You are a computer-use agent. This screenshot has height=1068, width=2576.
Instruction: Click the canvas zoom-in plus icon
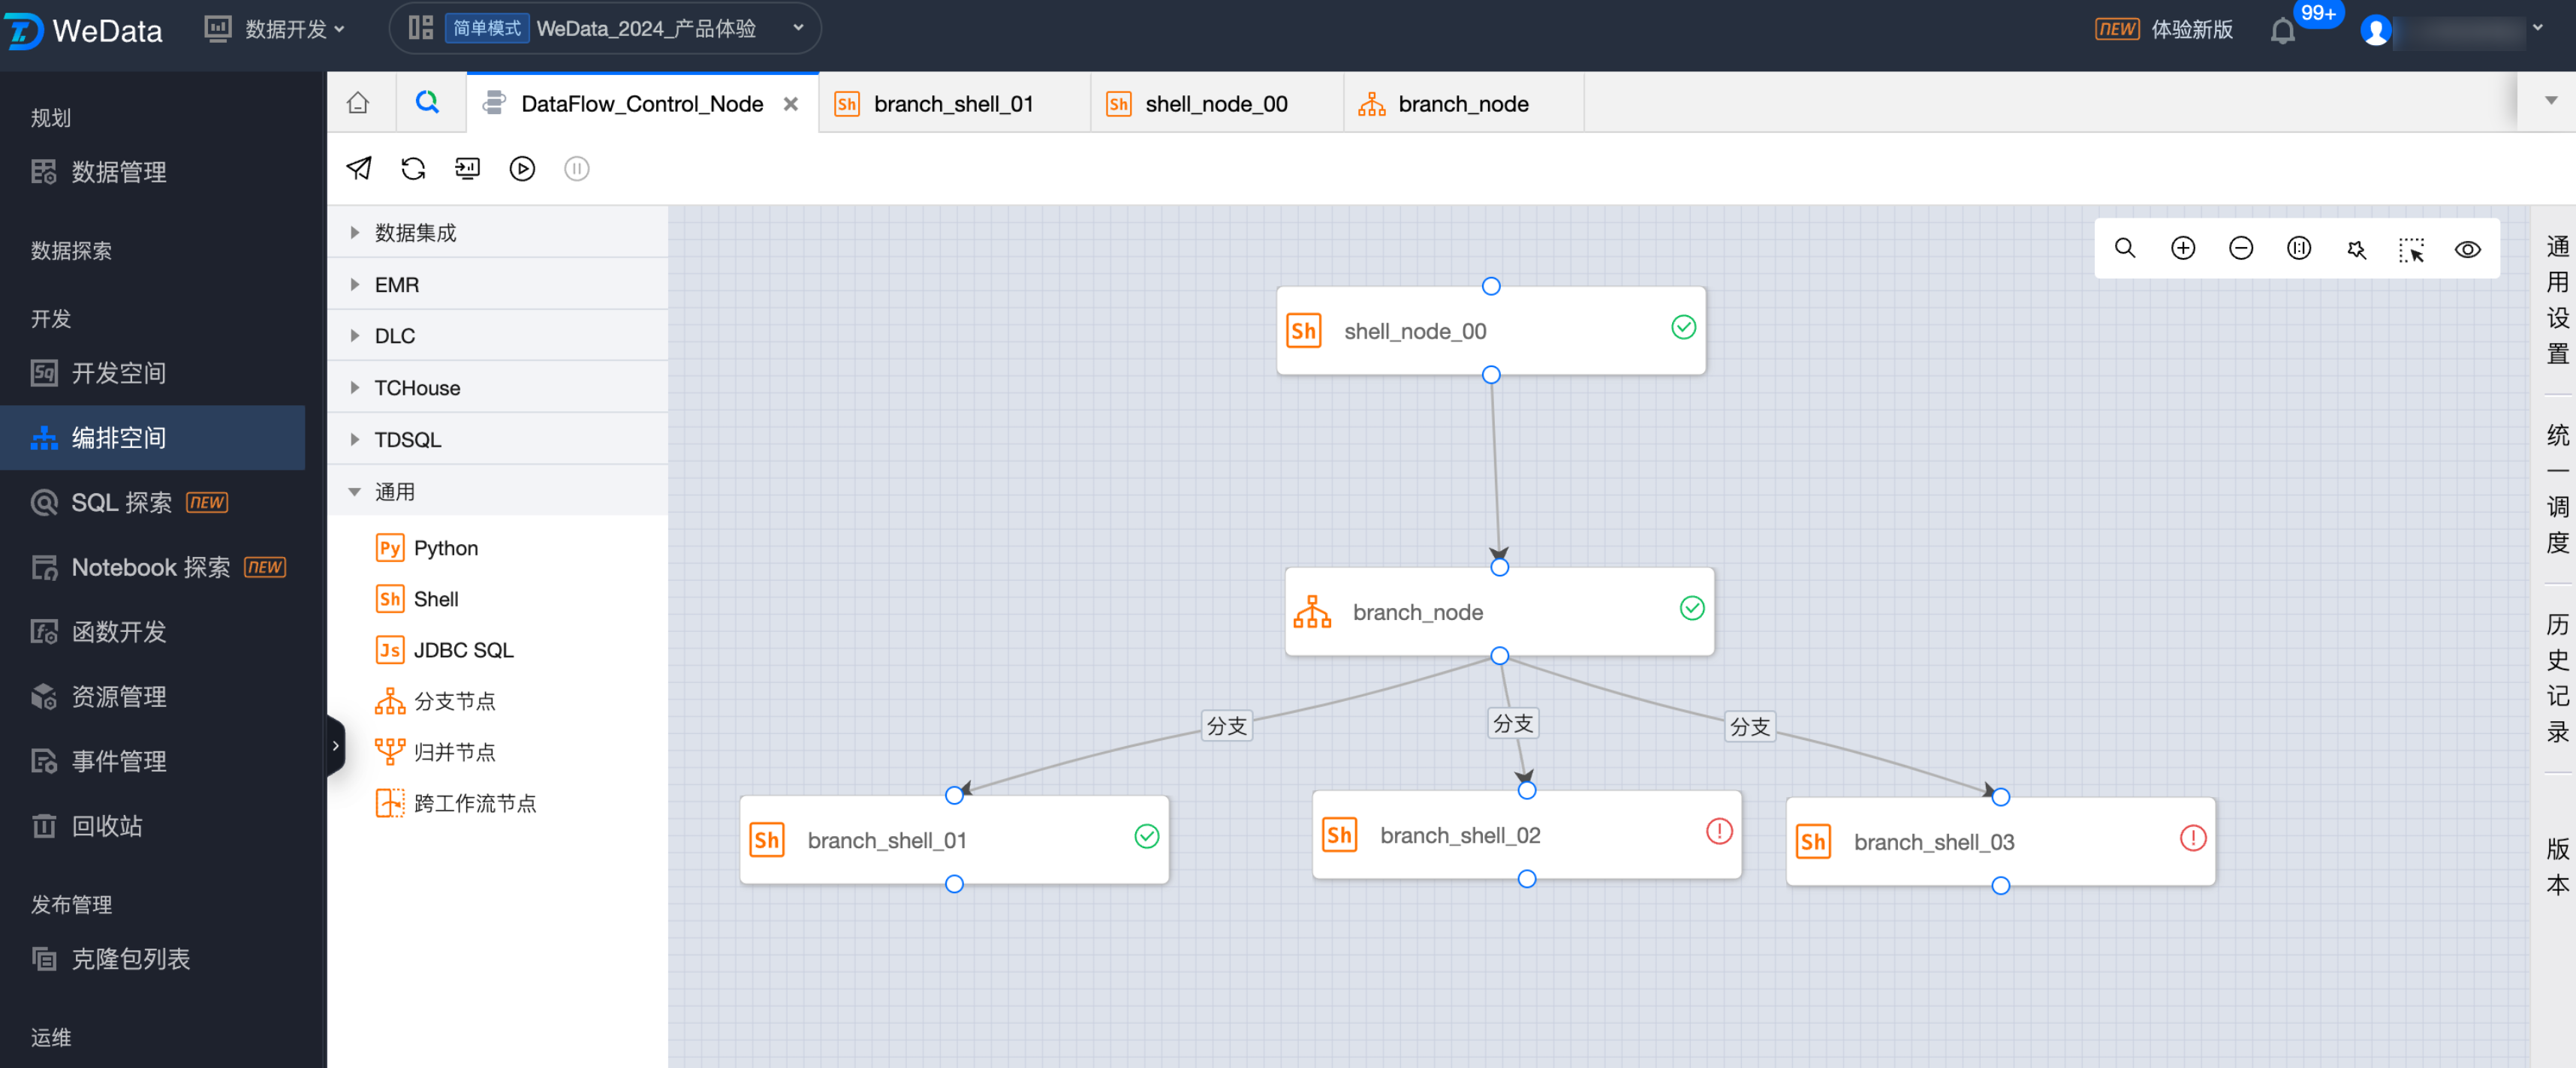[x=2183, y=248]
